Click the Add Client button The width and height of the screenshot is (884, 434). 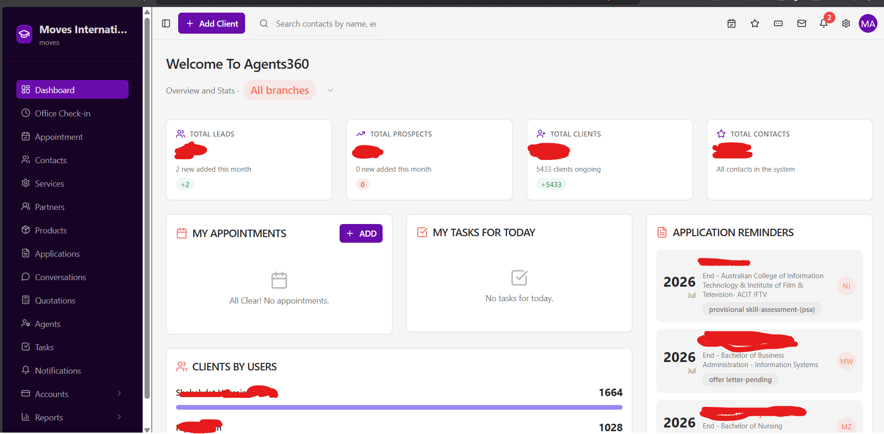click(211, 23)
